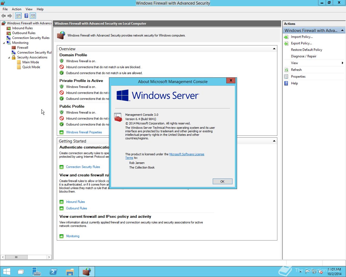Select Outbound Rules in the tree
The width and height of the screenshot is (346, 277).
24,33
